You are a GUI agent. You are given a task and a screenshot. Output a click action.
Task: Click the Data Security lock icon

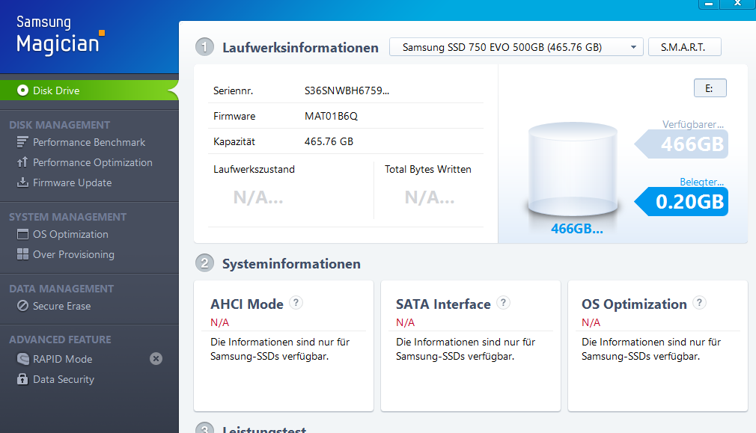coord(22,379)
